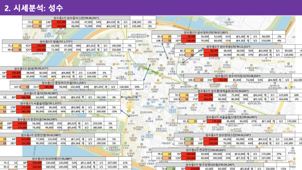Click the red 240,000 cell in 한강한신 table

(x=188, y=154)
